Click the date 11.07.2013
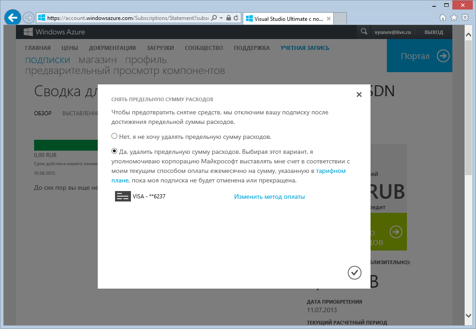The height and width of the screenshot is (329, 476). pyautogui.click(x=322, y=310)
